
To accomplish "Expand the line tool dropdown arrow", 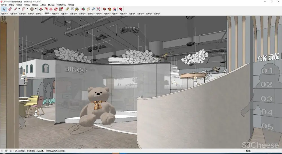I will point(19,9).
